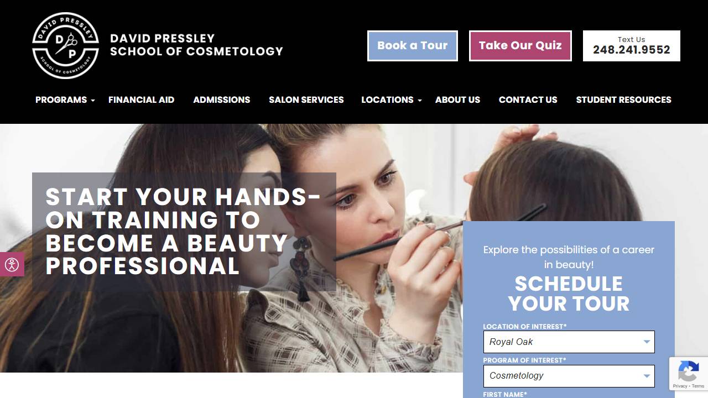The image size is (708, 398).
Task: Go to the Admissions page
Action: [x=221, y=99]
